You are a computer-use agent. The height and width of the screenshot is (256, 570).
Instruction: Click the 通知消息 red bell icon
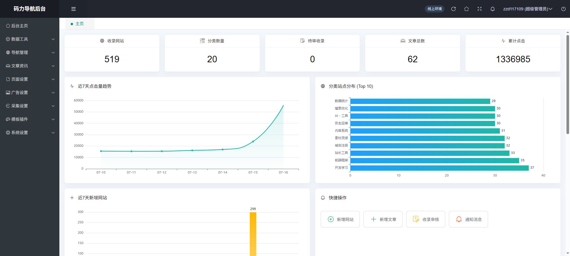coord(459,219)
